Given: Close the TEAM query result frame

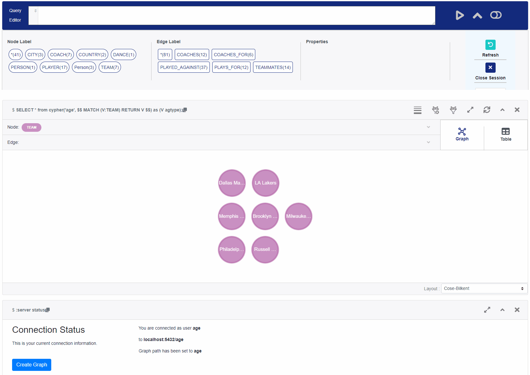Looking at the screenshot, I should [x=517, y=110].
